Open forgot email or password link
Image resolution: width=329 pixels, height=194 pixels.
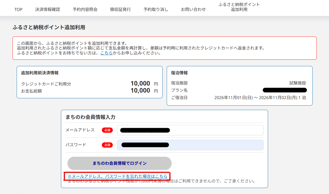(x=117, y=176)
